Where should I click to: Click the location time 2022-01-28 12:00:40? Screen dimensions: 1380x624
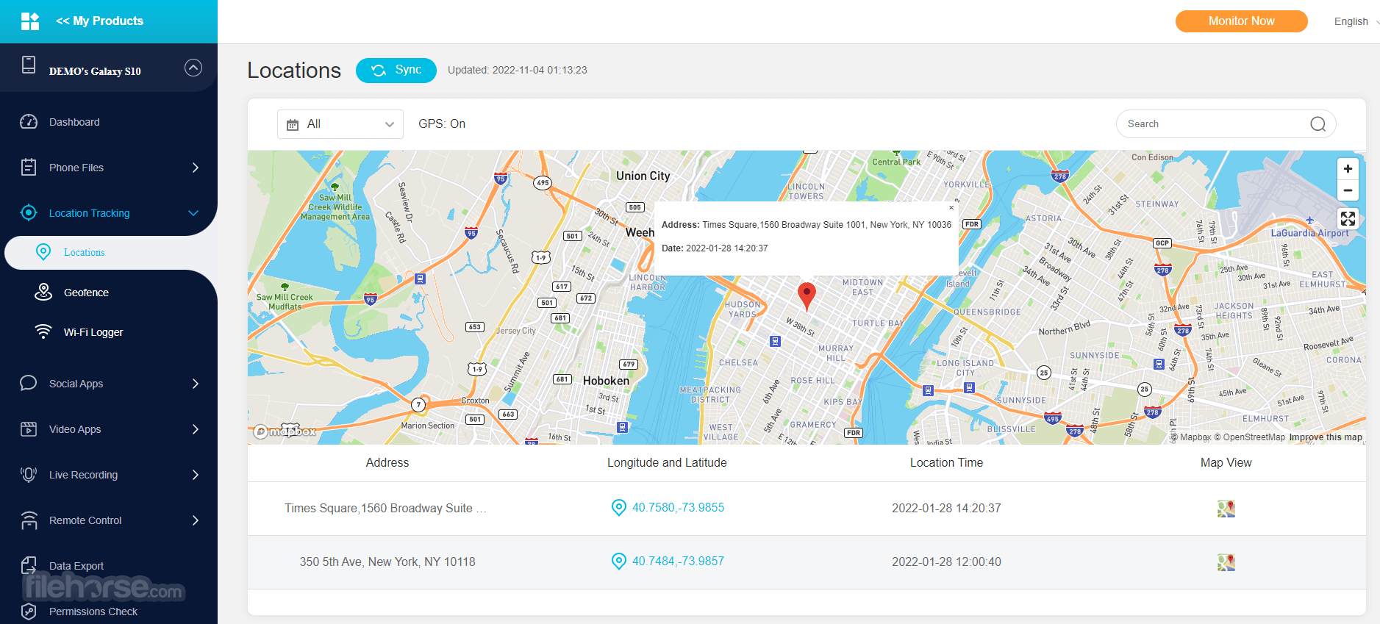[x=946, y=562]
